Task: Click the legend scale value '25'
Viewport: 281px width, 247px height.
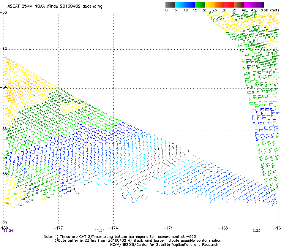Action: (215, 10)
